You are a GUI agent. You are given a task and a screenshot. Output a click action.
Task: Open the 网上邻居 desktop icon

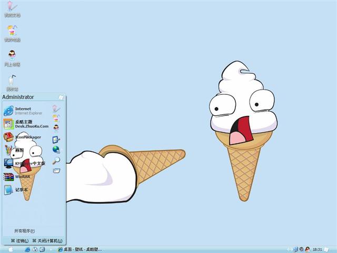click(x=12, y=59)
